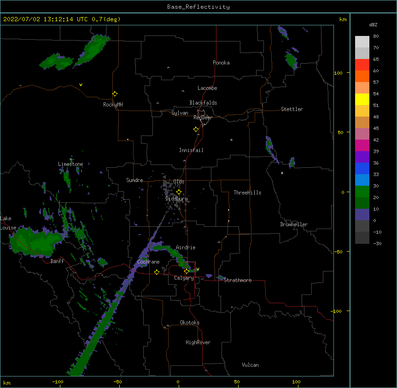Click the -100 tick on bottom axis
The height and width of the screenshot is (388, 397).
point(58,382)
